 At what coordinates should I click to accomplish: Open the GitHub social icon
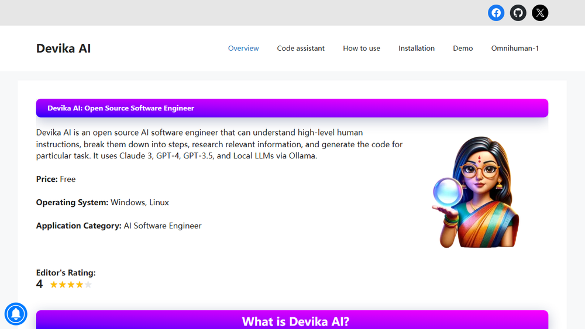click(518, 13)
